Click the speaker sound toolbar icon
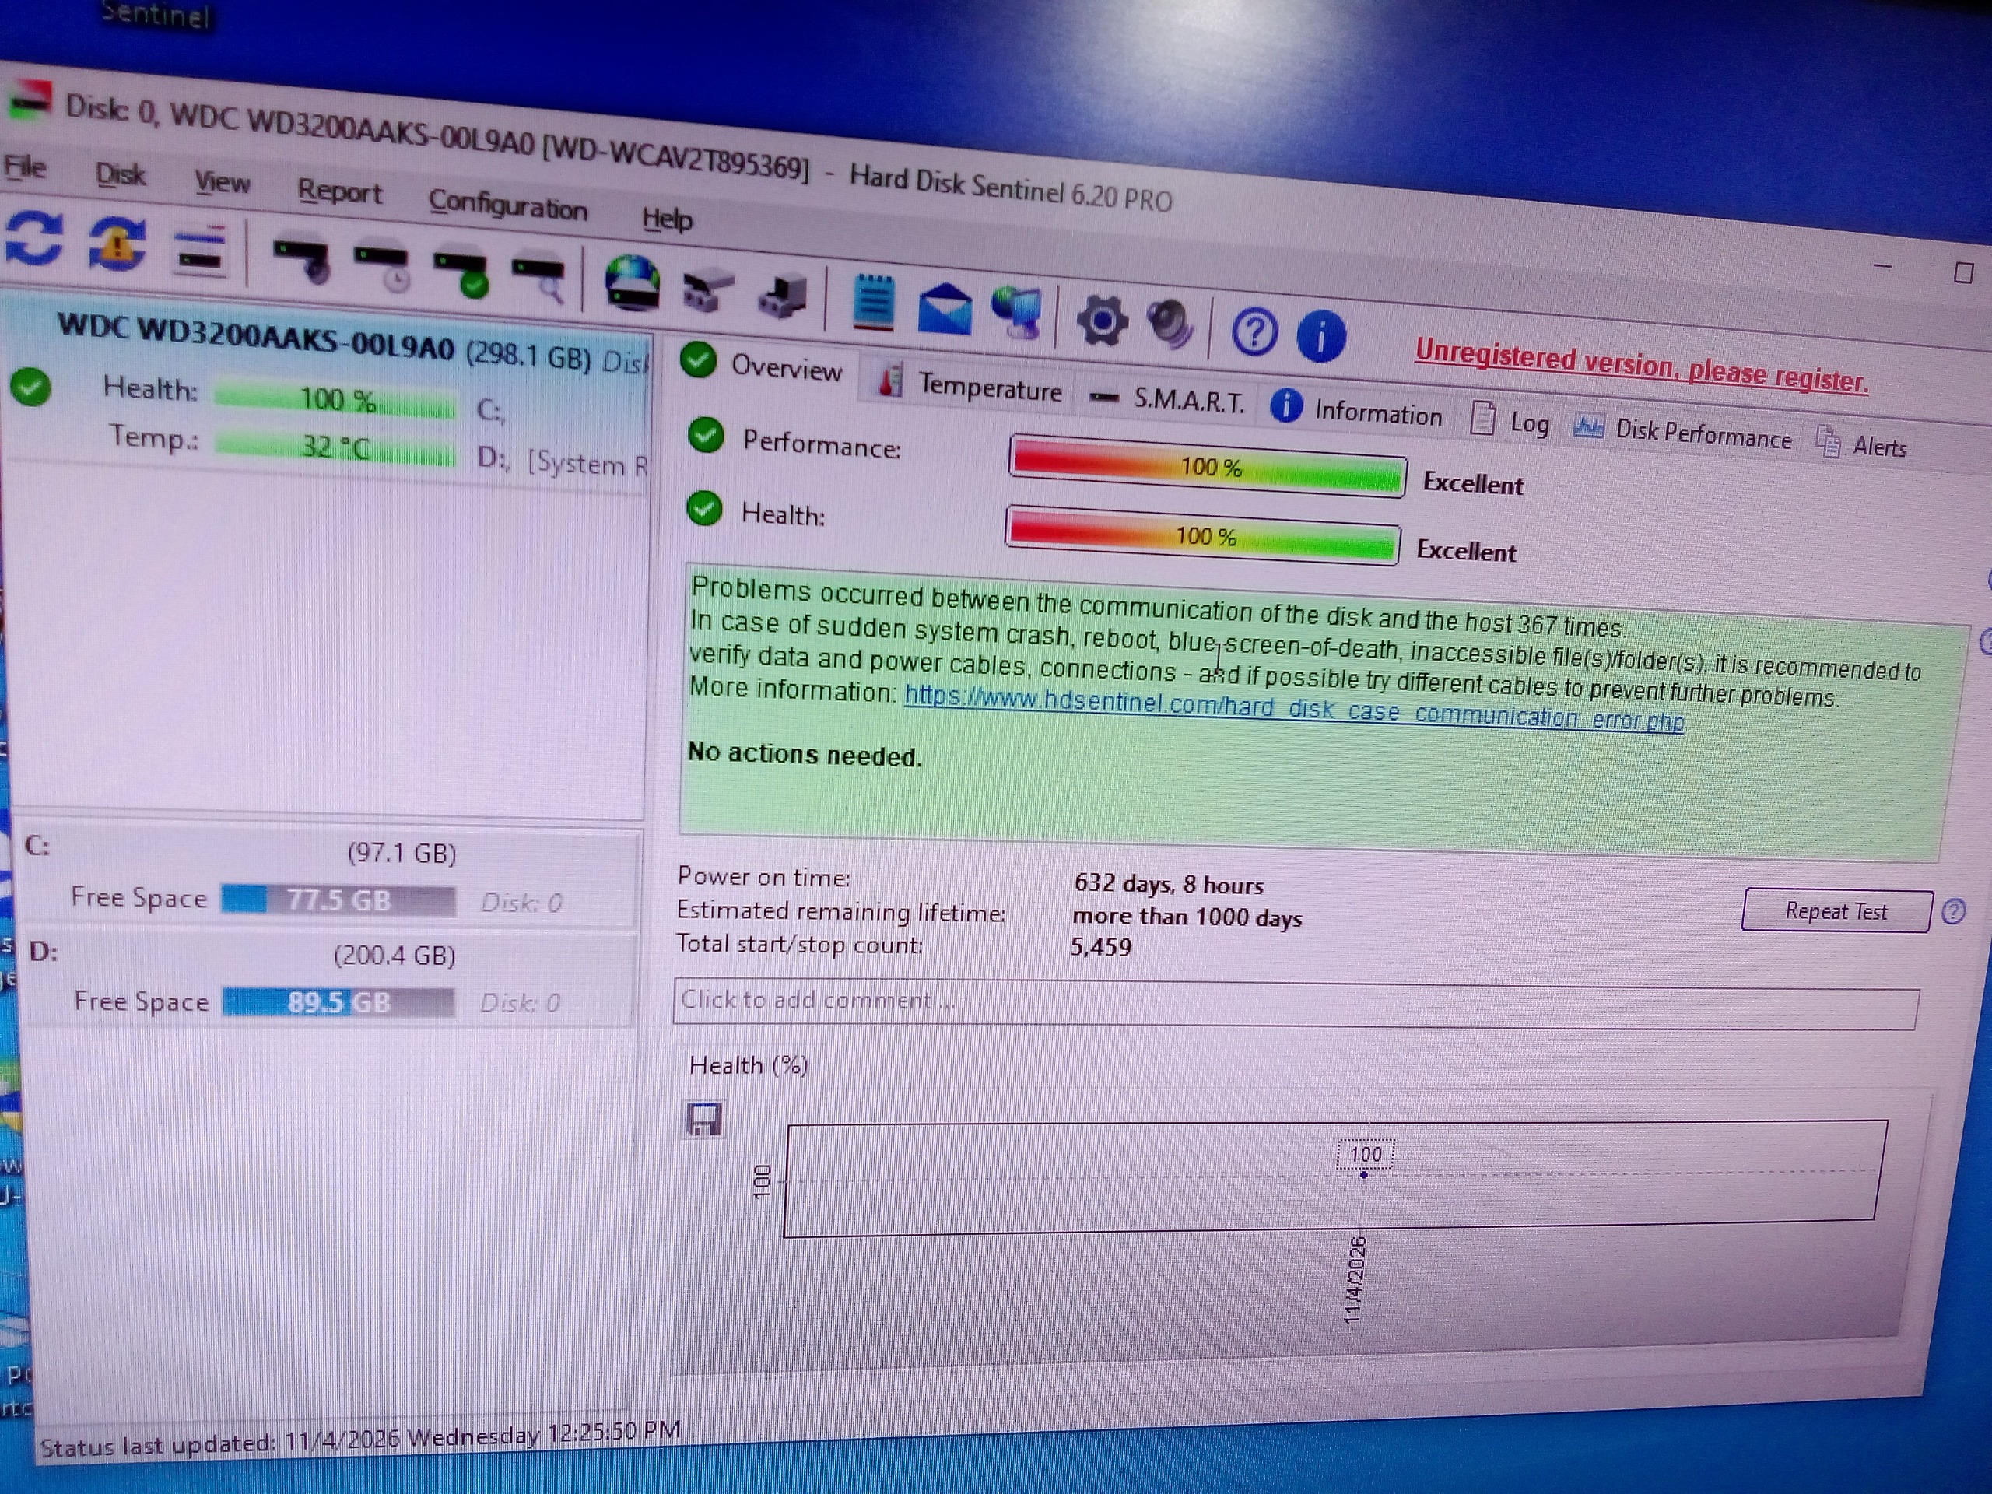Screen dimensions: 1992x1494 (1170, 325)
